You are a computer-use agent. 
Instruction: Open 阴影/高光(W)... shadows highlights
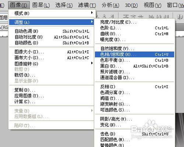point(135,119)
